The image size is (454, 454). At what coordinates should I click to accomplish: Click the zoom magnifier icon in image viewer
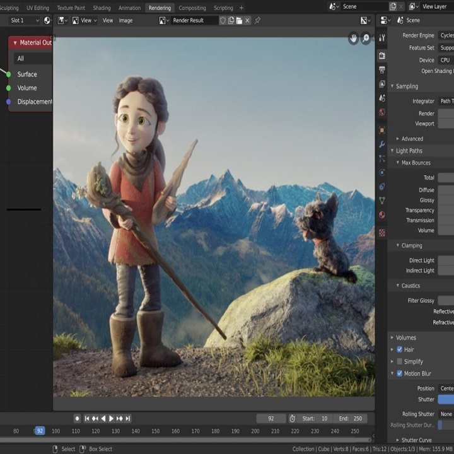click(x=366, y=38)
